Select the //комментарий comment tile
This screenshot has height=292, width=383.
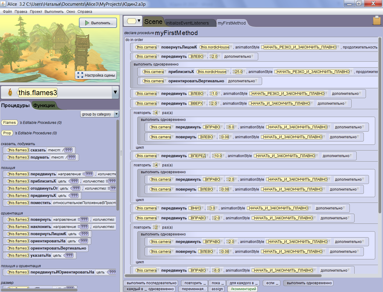pos(242,289)
